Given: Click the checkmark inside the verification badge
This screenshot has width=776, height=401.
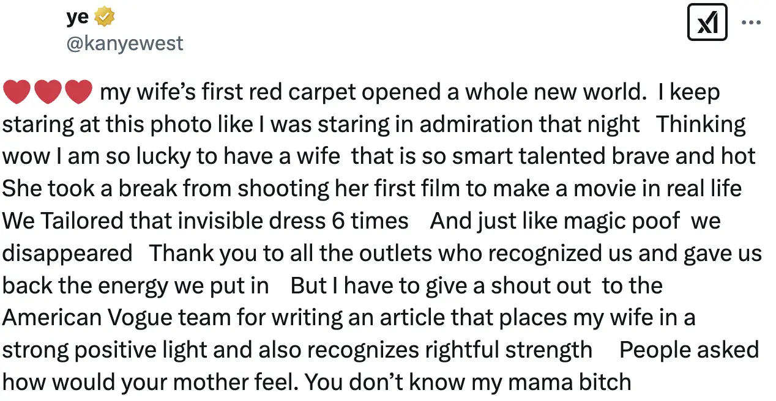Looking at the screenshot, I should (x=104, y=17).
